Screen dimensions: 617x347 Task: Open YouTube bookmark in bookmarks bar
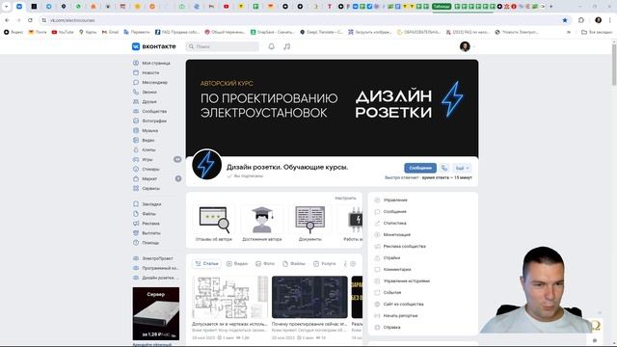pos(63,32)
